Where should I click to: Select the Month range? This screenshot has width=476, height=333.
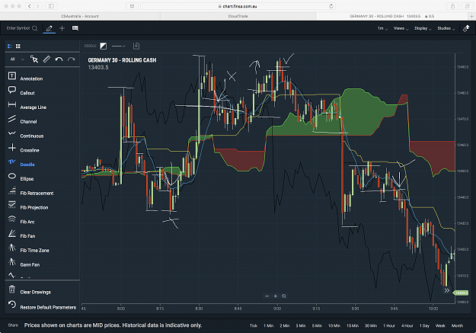[457, 325]
